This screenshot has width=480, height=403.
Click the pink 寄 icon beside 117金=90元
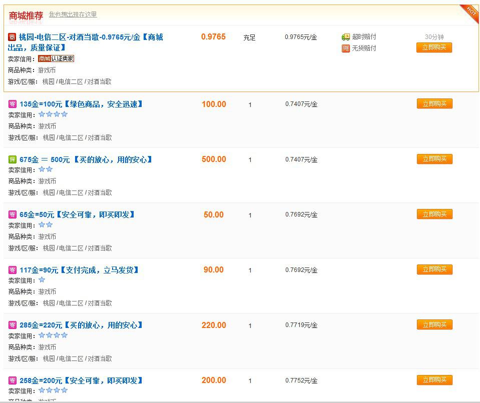click(12, 269)
